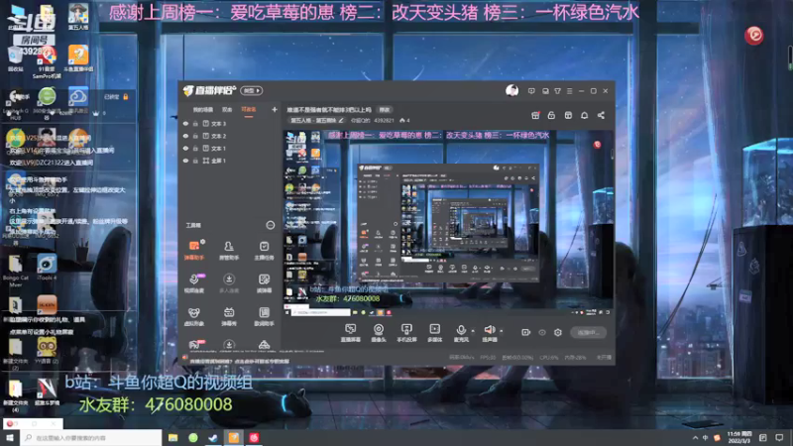Hide the 文本 2 source using its eye
This screenshot has height=446, width=793.
(185, 136)
